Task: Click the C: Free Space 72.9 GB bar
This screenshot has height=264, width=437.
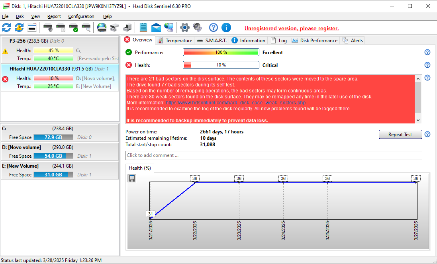Action: click(x=53, y=137)
